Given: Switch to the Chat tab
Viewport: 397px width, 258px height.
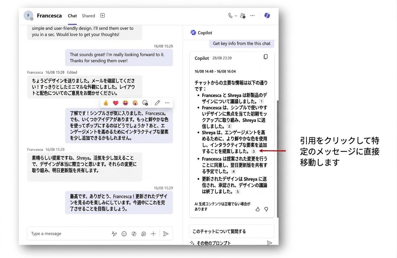Looking at the screenshot, I should point(72,16).
